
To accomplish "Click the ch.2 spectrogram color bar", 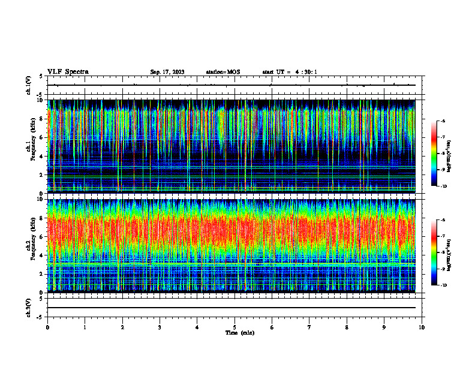I will tap(434, 252).
